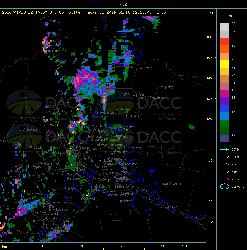
Task: Pick the magenta 39–42 dBZ color band
Action: click(224, 94)
